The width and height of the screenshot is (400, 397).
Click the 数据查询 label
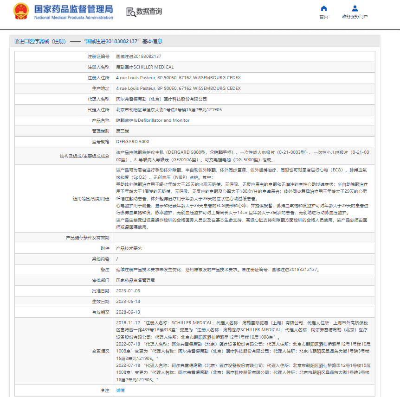[149, 12]
